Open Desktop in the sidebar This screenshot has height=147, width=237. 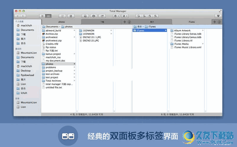tap(23, 71)
